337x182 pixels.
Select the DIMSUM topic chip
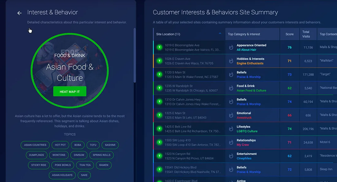pos(79,155)
